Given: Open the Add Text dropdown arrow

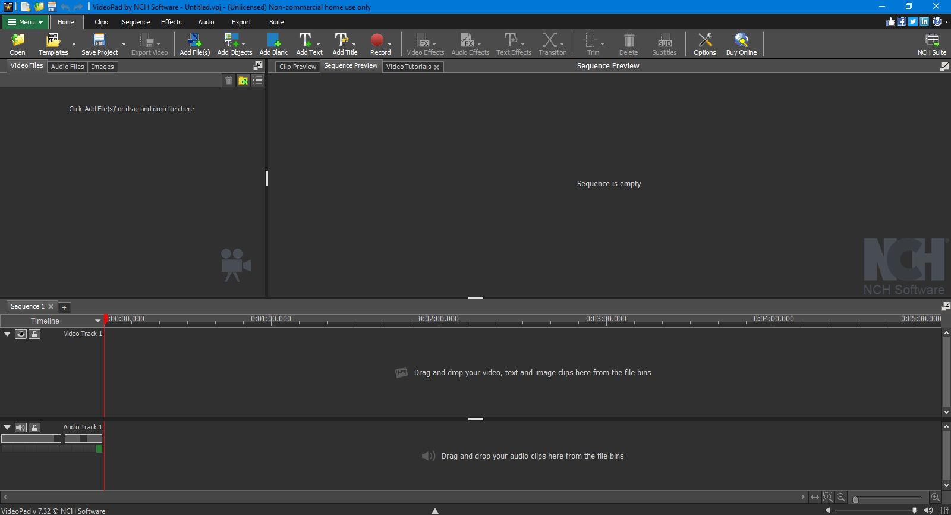Looking at the screenshot, I should [x=318, y=44].
